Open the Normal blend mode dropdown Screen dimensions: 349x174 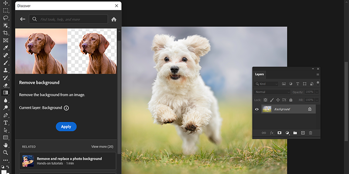pyautogui.click(x=272, y=92)
